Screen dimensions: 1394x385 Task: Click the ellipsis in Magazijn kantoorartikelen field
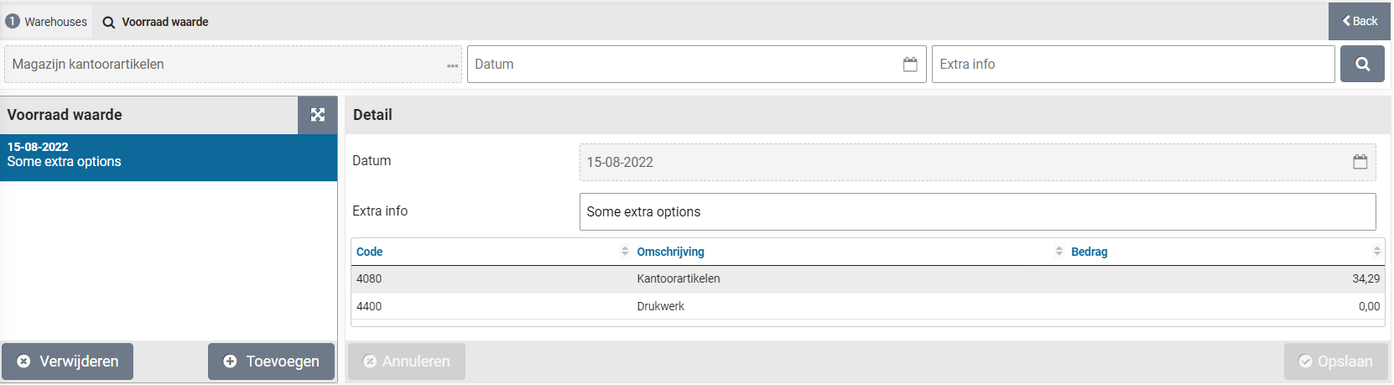pyautogui.click(x=453, y=65)
